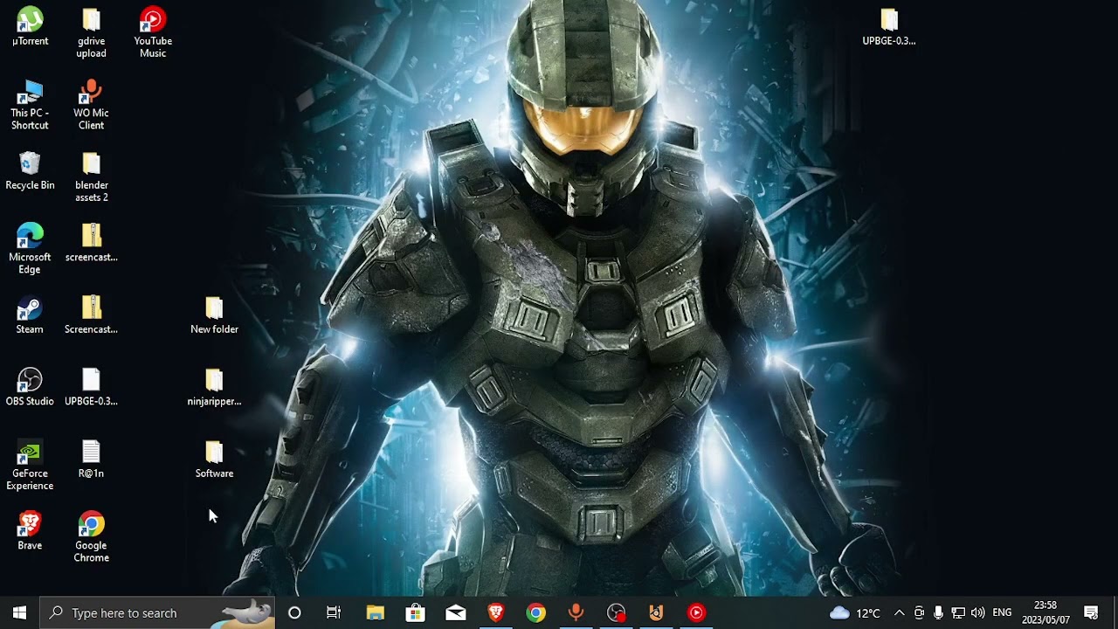Image resolution: width=1118 pixels, height=629 pixels.
Task: Switch to Google Chrome in the taskbar
Action: [x=535, y=612]
